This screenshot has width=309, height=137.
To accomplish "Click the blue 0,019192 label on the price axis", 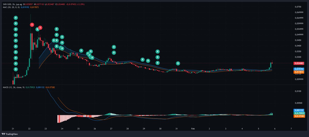I will [299, 69].
